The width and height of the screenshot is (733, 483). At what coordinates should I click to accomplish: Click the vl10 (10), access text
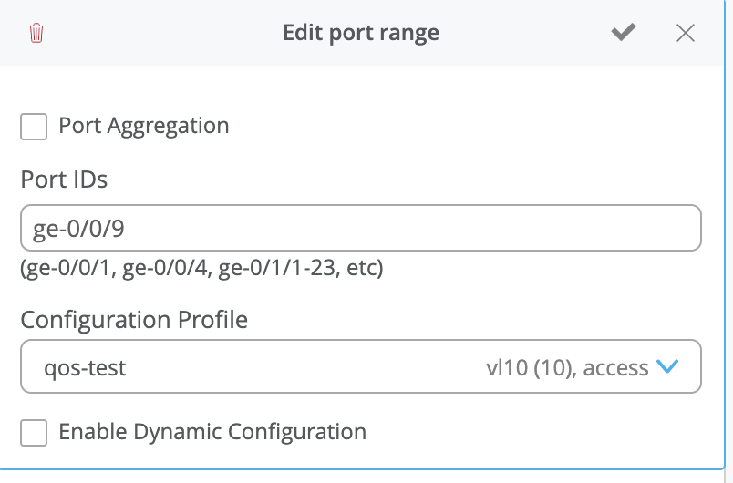(x=567, y=368)
